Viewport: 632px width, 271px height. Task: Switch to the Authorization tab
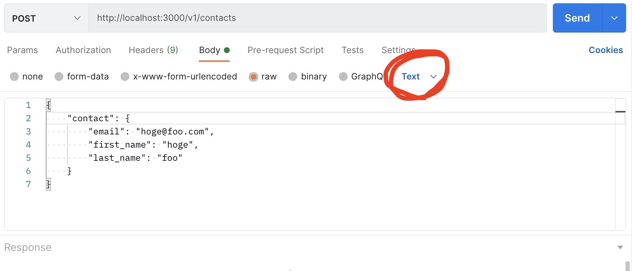tap(83, 50)
